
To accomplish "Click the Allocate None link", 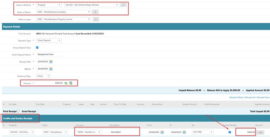I will coord(263,97).
